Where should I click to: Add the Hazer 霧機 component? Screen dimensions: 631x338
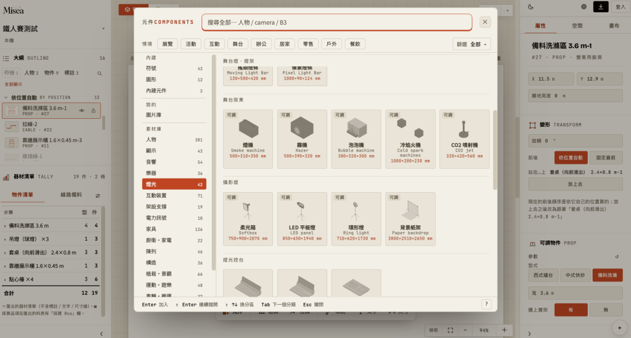click(x=302, y=139)
